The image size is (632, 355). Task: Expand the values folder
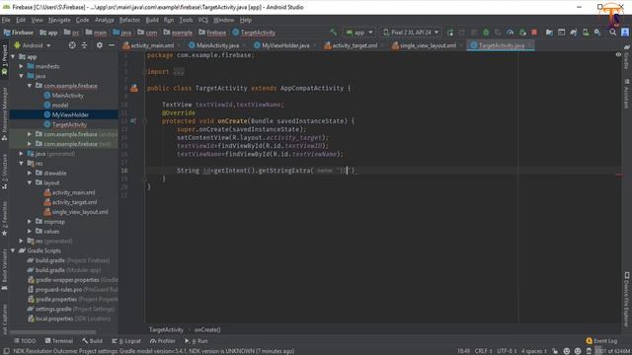coord(30,232)
